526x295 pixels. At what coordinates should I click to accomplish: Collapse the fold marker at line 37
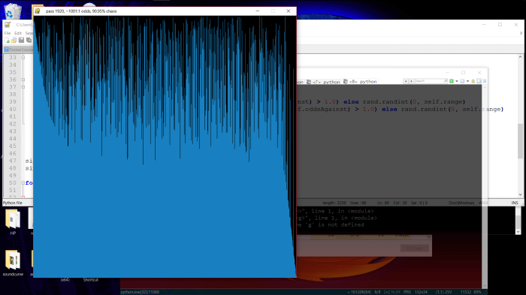click(x=23, y=87)
